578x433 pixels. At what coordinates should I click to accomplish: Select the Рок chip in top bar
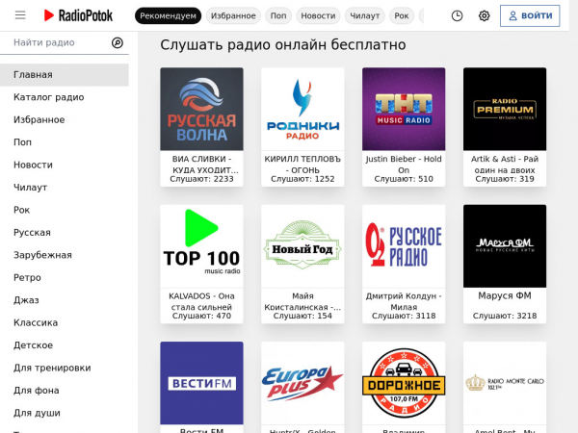402,15
